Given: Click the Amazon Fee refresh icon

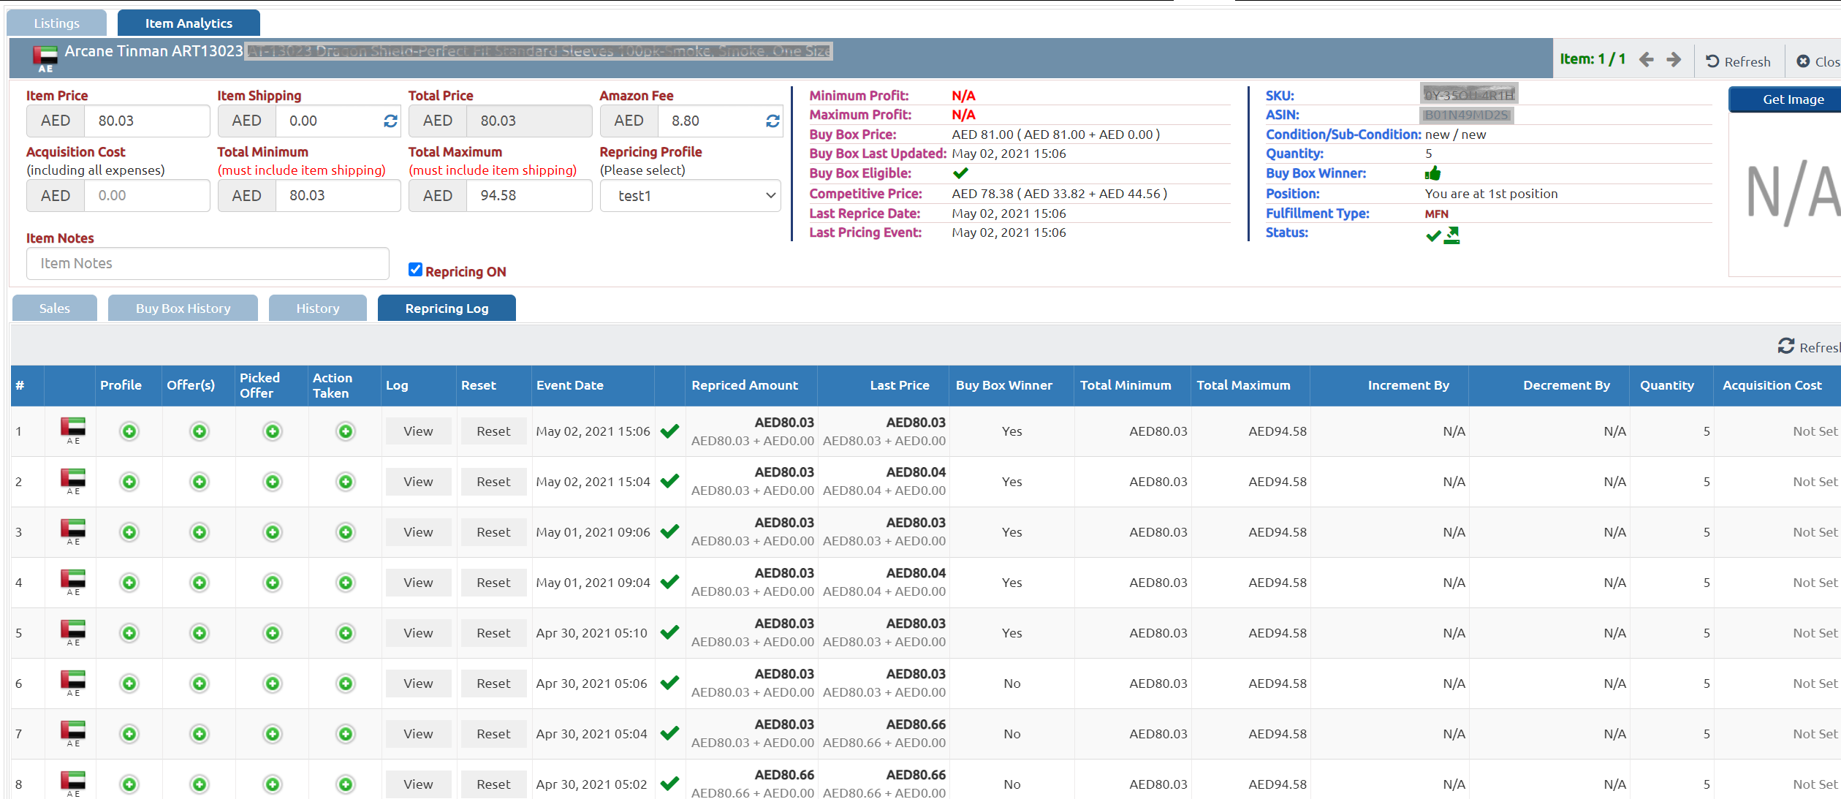Looking at the screenshot, I should tap(773, 121).
